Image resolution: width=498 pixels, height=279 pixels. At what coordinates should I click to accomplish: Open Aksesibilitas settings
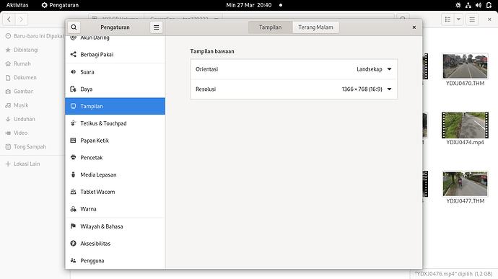coord(115,244)
